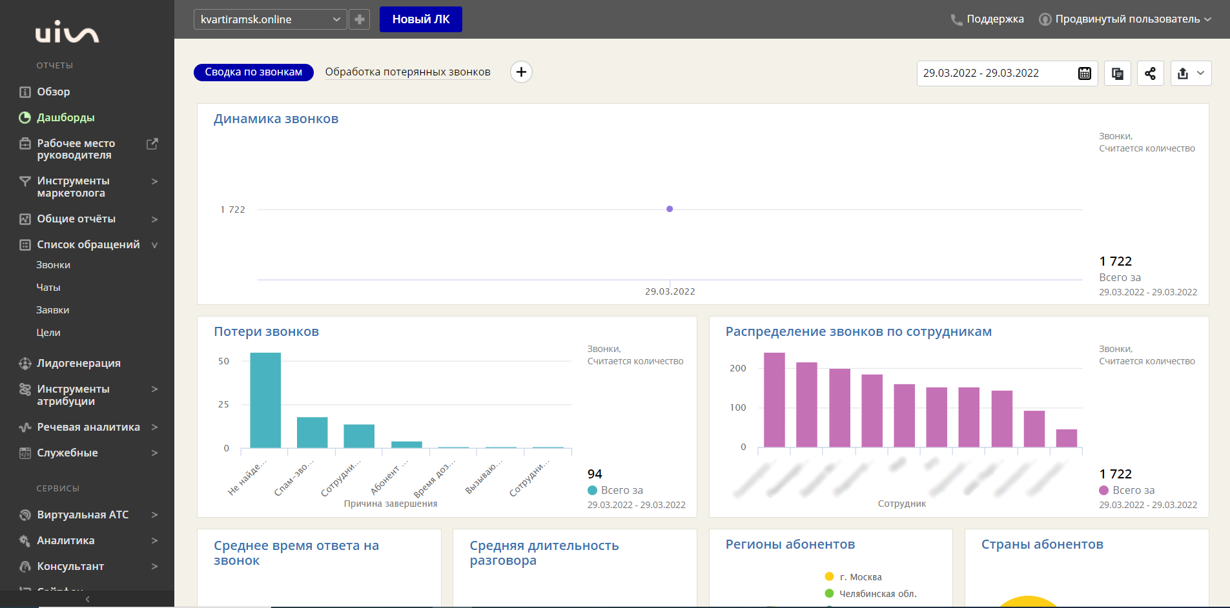Viewport: 1230px width, 608px height.
Task: Open the Цели submenu item
Action: point(48,333)
